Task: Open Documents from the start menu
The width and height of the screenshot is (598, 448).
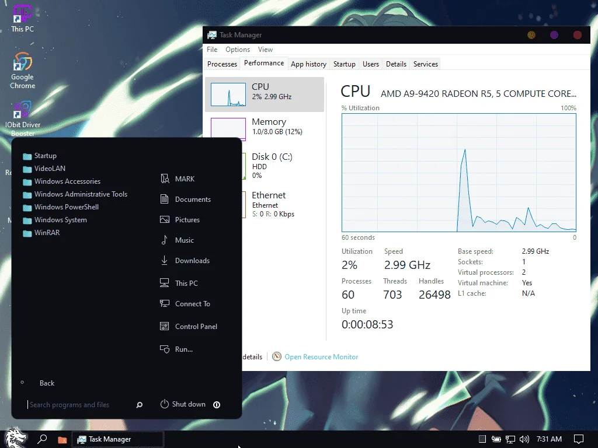Action: [x=185, y=199]
